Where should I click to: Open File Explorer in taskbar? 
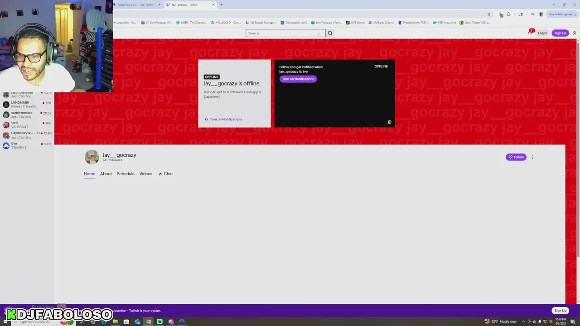[115, 322]
